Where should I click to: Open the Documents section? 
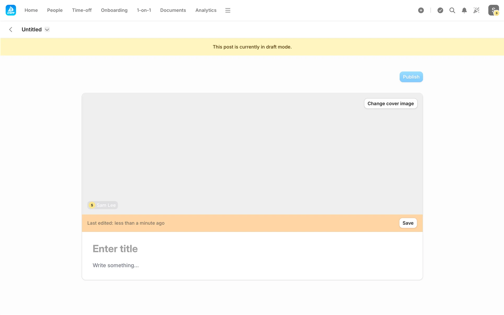173,10
